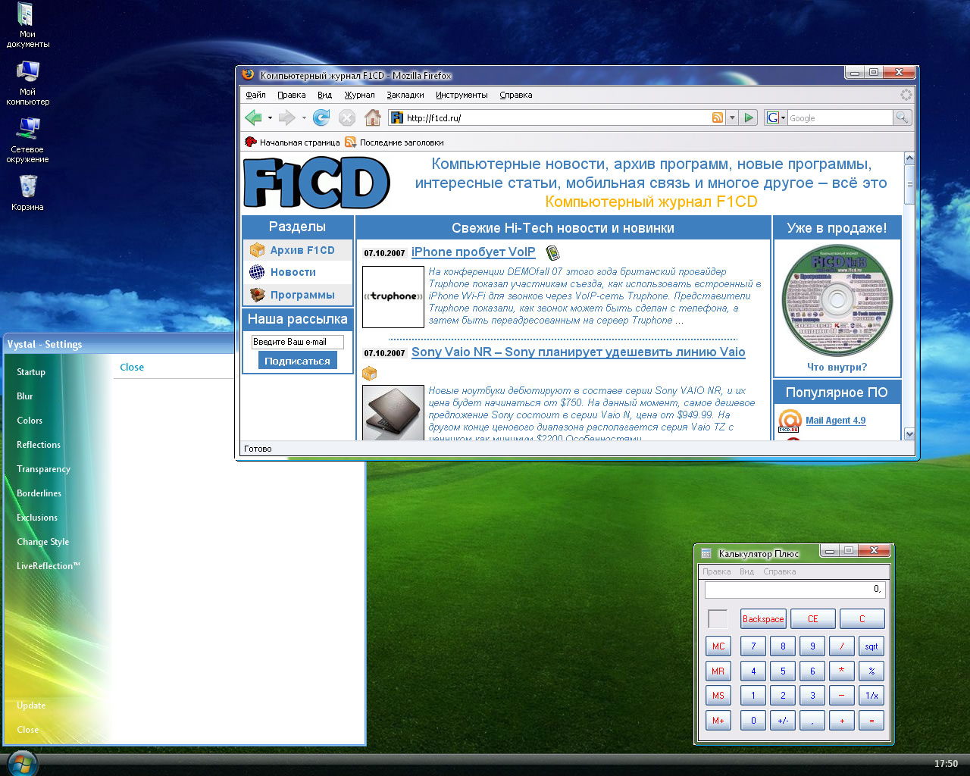Go to Firefox Home page icon
This screenshot has width=970, height=776.
[x=372, y=117]
